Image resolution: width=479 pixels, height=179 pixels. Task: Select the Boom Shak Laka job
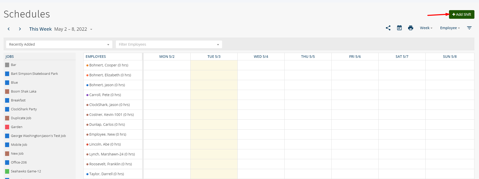[24, 92]
